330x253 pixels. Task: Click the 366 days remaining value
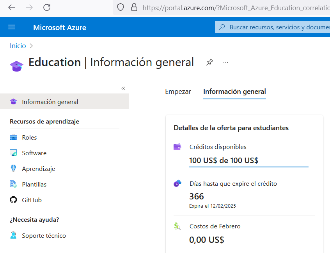point(197,196)
